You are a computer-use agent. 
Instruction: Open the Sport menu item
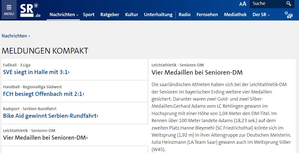click(89, 15)
